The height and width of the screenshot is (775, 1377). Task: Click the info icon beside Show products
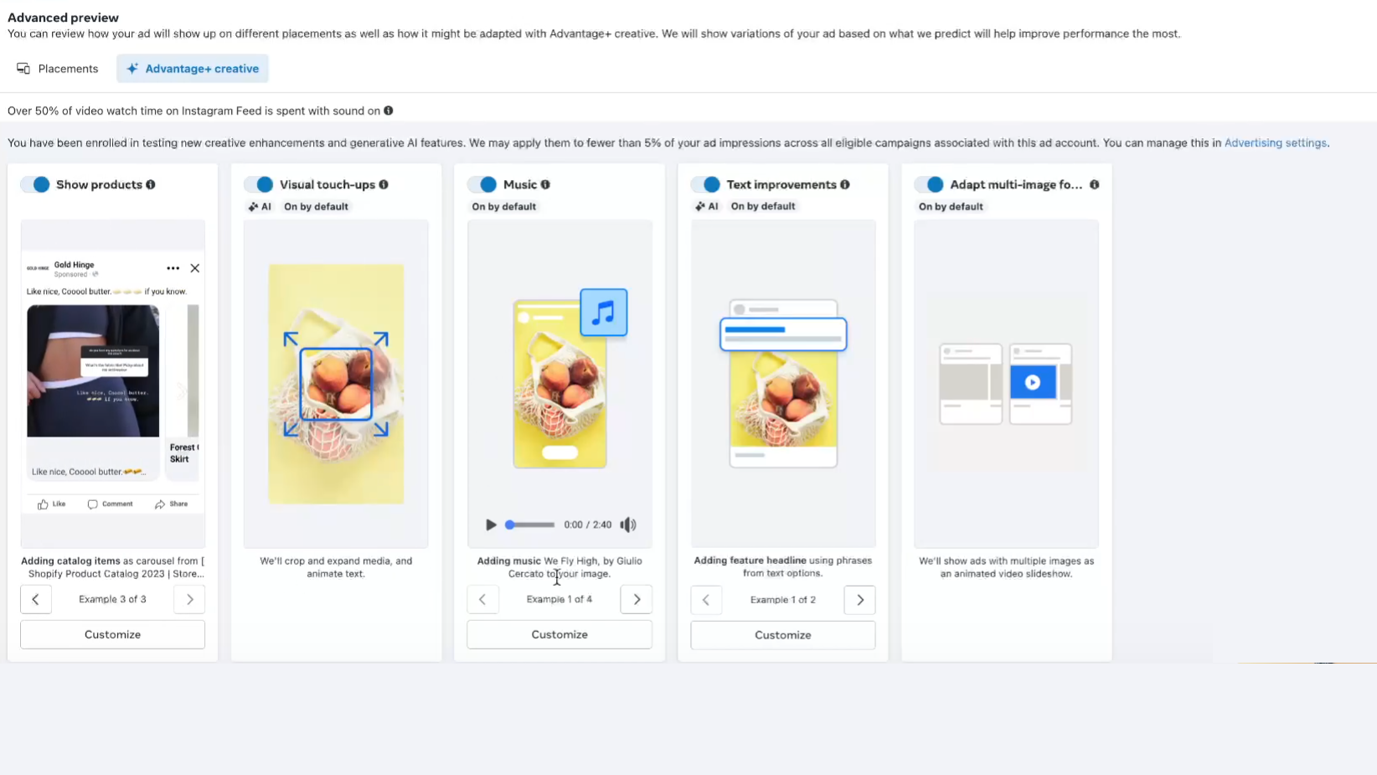coord(151,184)
